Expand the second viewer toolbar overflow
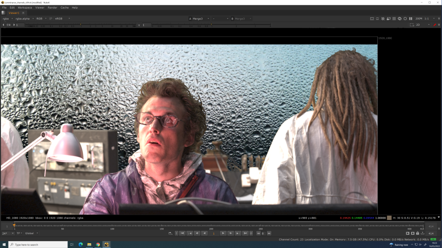442x248 pixels. click(x=439, y=25)
